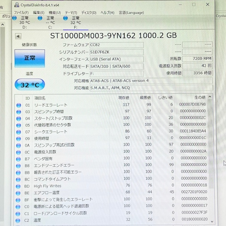Click raw value 0027201F0020

194,192
